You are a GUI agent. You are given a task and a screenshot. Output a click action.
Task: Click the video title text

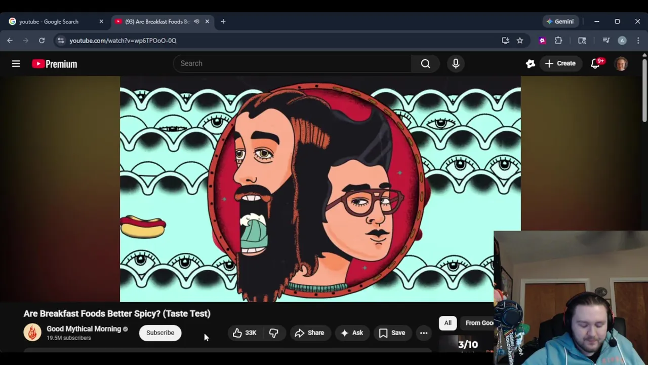[117, 313]
